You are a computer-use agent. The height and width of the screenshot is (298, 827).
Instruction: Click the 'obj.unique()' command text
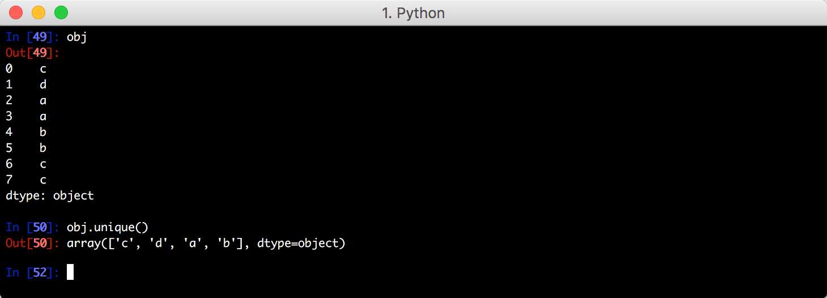point(107,228)
